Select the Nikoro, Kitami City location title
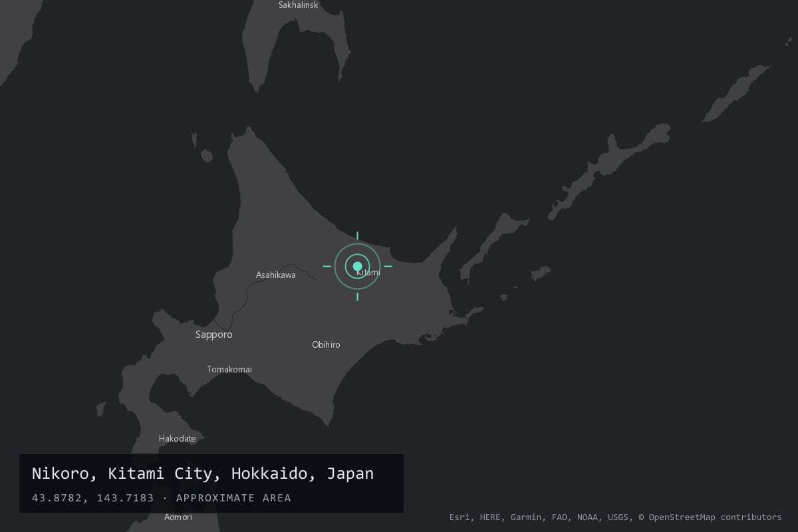This screenshot has height=532, width=798. click(x=203, y=473)
